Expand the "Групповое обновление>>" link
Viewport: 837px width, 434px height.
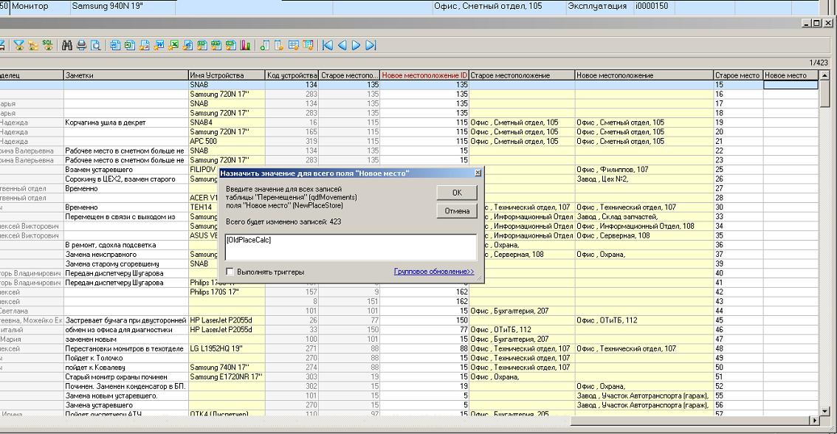tap(434, 272)
